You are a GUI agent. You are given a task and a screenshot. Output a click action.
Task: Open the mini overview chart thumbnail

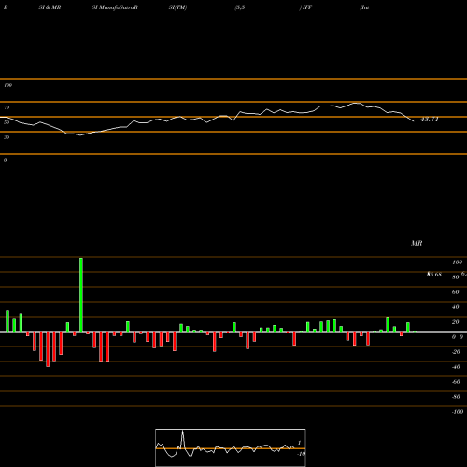(231, 447)
